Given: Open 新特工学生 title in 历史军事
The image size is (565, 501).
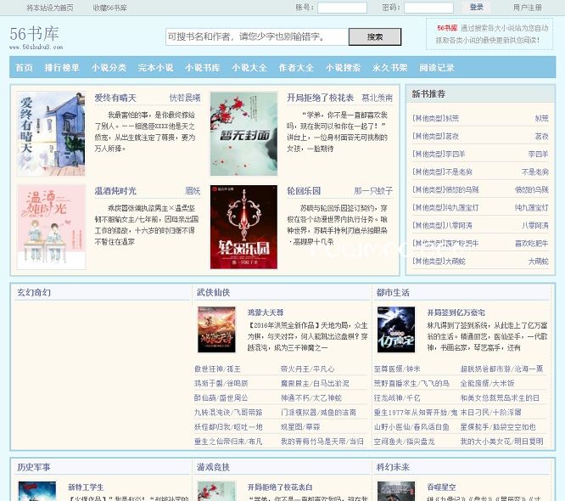Looking at the screenshot, I should (x=86, y=487).
